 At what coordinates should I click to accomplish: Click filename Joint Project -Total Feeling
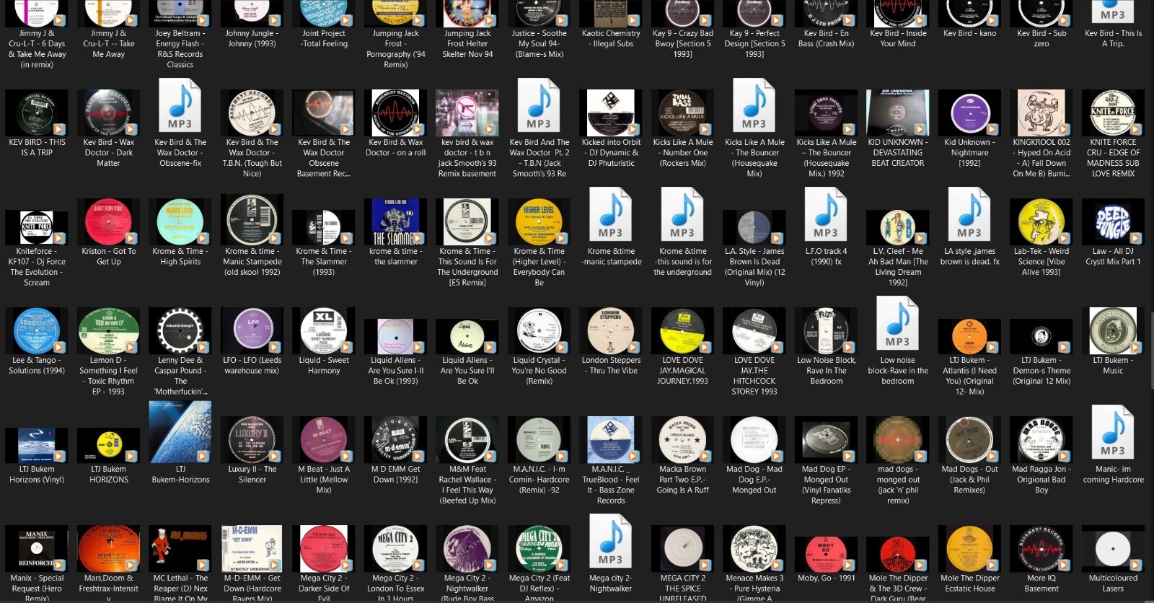pos(324,38)
